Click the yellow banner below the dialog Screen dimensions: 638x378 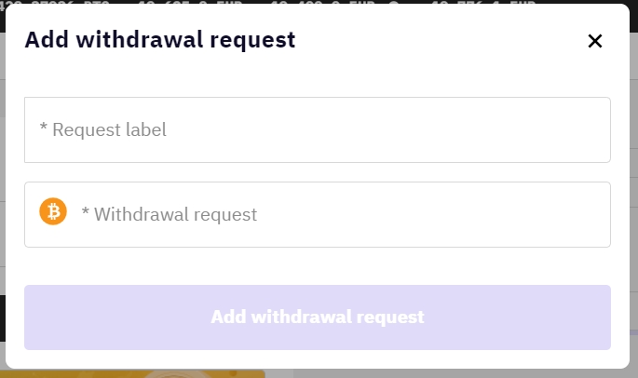point(140,373)
